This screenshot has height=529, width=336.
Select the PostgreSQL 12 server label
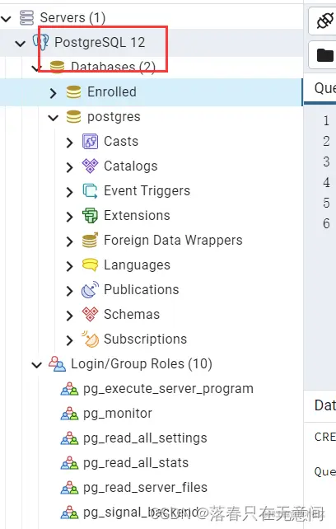[100, 43]
